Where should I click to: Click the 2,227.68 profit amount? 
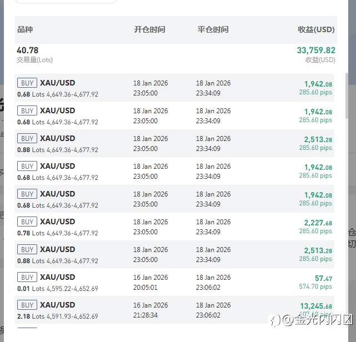(318, 223)
